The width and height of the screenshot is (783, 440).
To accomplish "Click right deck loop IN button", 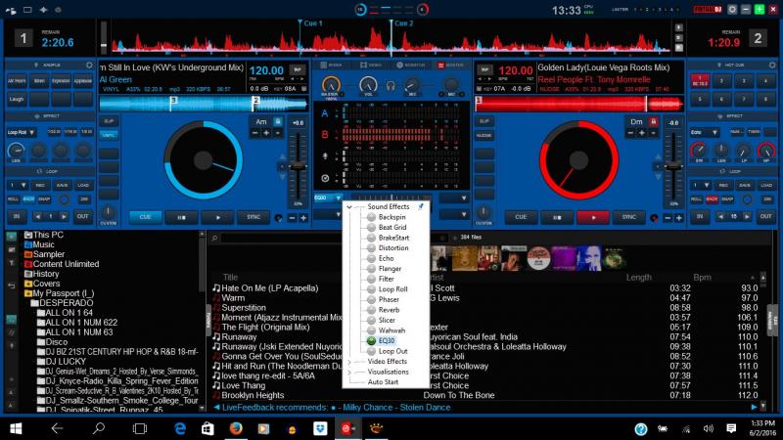I will tap(700, 216).
